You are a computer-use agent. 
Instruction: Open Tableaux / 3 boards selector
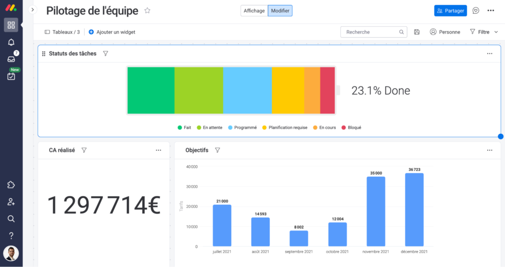62,32
